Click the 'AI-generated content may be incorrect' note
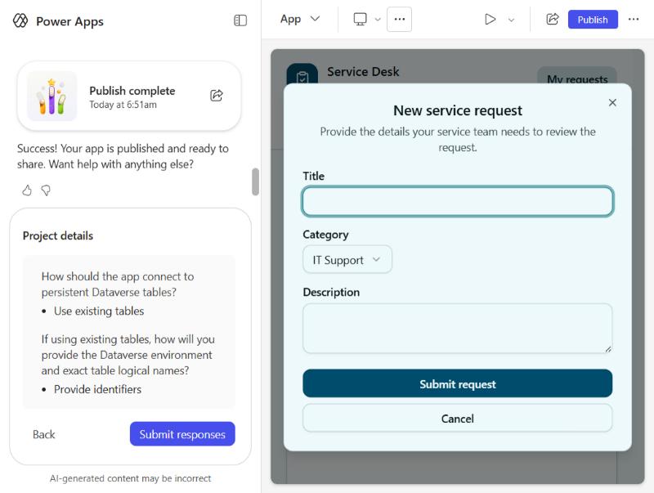This screenshot has width=654, height=493. coord(130,478)
